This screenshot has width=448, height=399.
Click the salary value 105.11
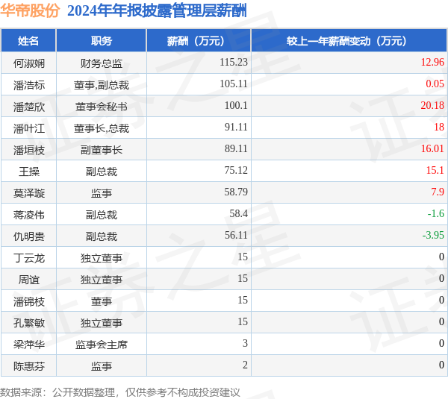[x=234, y=84]
